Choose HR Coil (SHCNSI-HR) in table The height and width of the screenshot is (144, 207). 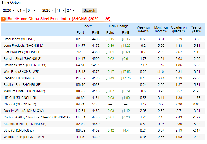point(20,98)
